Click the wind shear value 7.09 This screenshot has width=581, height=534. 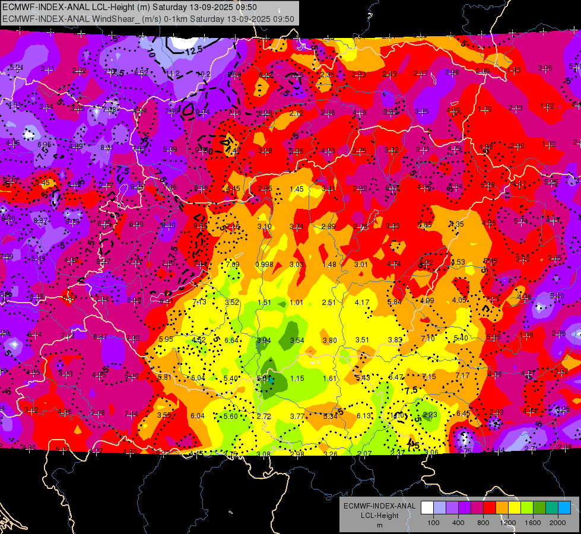[x=232, y=264]
